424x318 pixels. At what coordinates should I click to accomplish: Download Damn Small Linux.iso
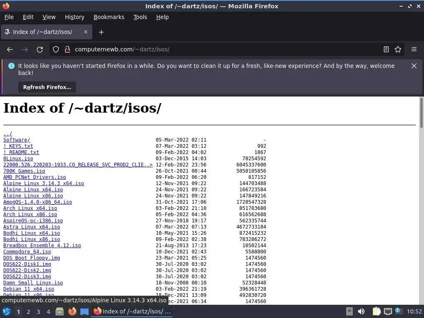pyautogui.click(x=33, y=283)
